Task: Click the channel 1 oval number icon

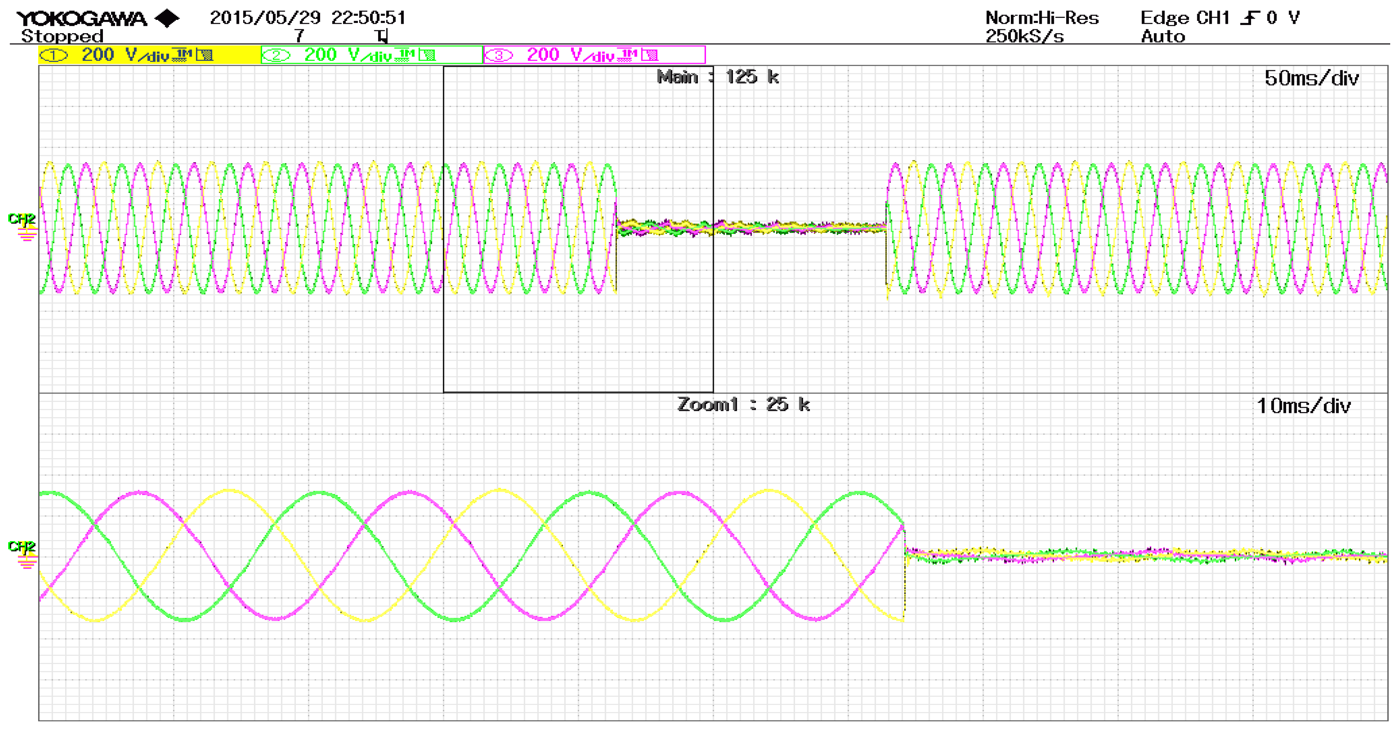Action: tap(54, 55)
